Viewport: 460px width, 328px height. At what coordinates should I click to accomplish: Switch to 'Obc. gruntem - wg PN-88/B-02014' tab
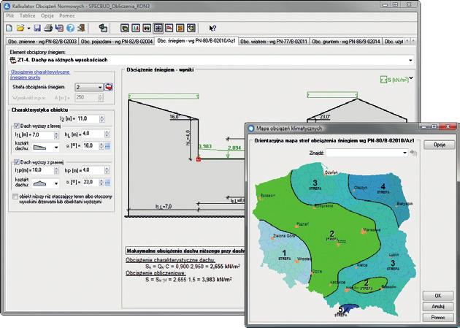point(346,42)
